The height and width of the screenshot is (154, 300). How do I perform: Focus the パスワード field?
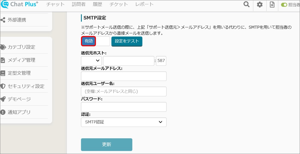124,107
